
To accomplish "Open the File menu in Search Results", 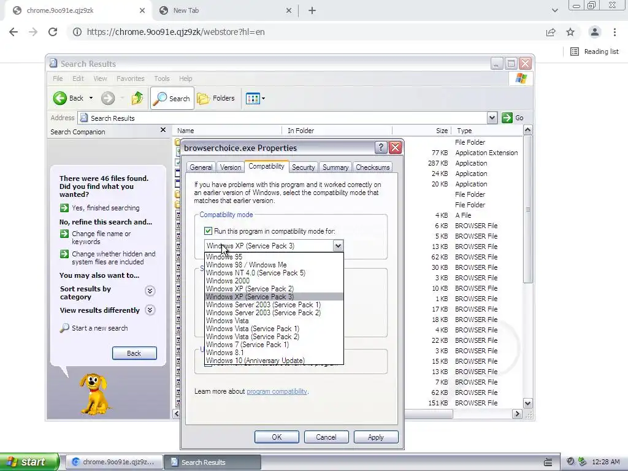I will [x=58, y=78].
